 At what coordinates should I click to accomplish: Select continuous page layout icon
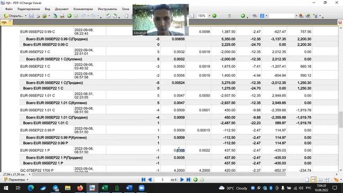coord(314,180)
